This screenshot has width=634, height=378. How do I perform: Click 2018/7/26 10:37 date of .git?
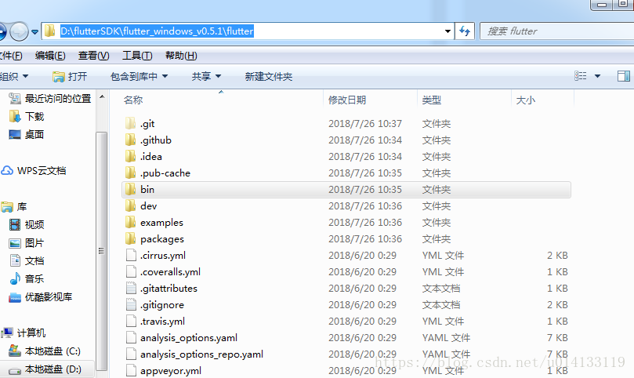365,123
